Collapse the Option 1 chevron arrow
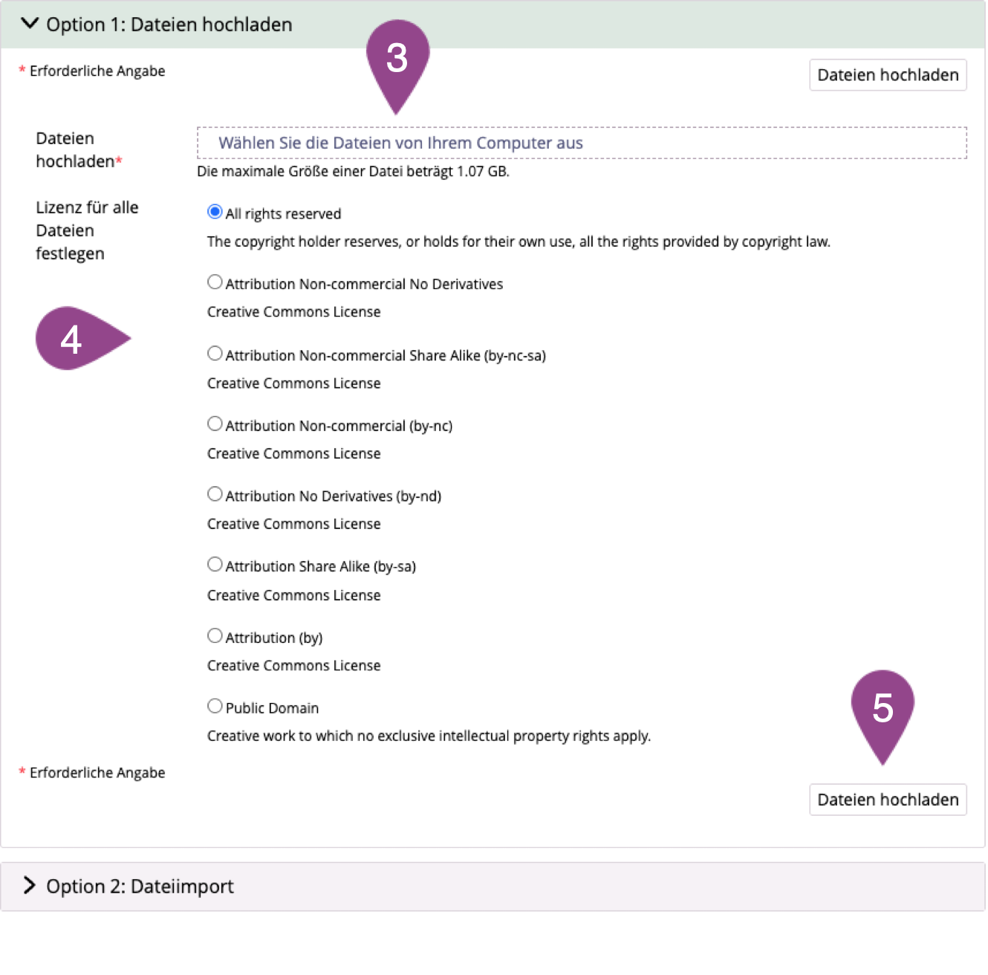Screen dimensions: 988x975 30,24
